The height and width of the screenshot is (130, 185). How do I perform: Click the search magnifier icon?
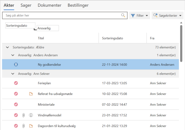[123, 16]
